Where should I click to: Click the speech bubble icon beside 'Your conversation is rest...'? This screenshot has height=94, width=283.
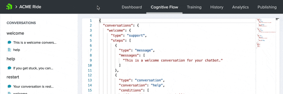point(9,86)
